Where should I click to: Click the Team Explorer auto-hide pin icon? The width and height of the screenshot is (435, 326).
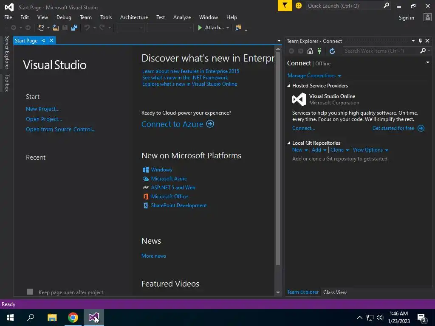(420, 41)
